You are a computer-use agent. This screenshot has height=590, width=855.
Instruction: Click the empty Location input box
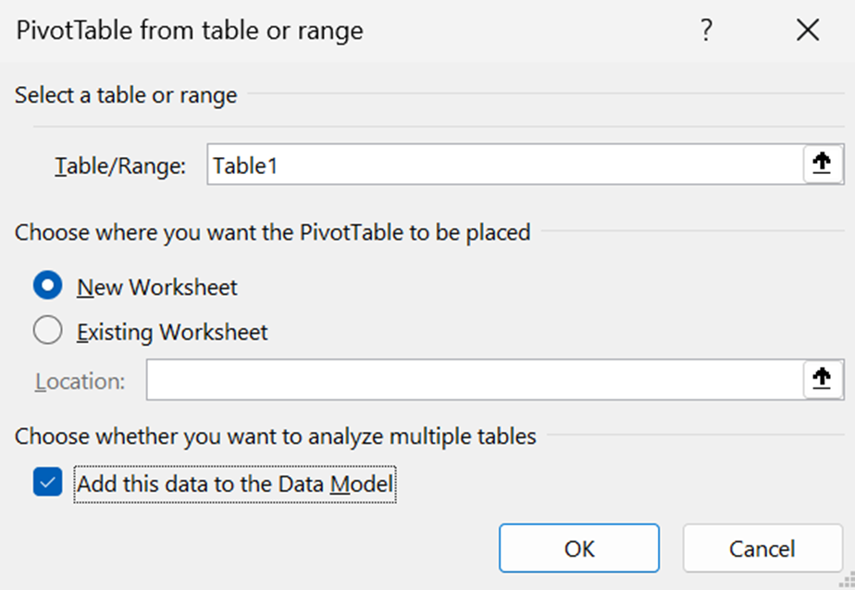[463, 377]
